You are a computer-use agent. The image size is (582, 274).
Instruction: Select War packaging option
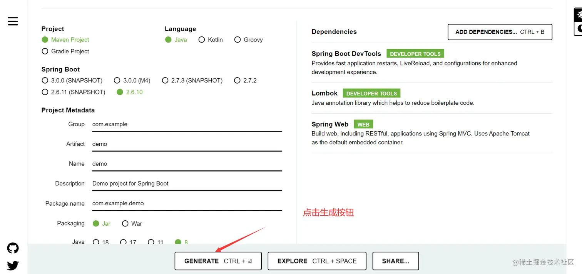click(132, 223)
